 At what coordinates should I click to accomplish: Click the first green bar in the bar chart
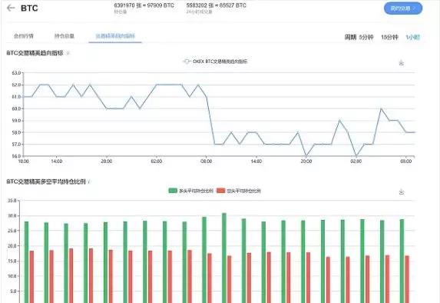26,262
